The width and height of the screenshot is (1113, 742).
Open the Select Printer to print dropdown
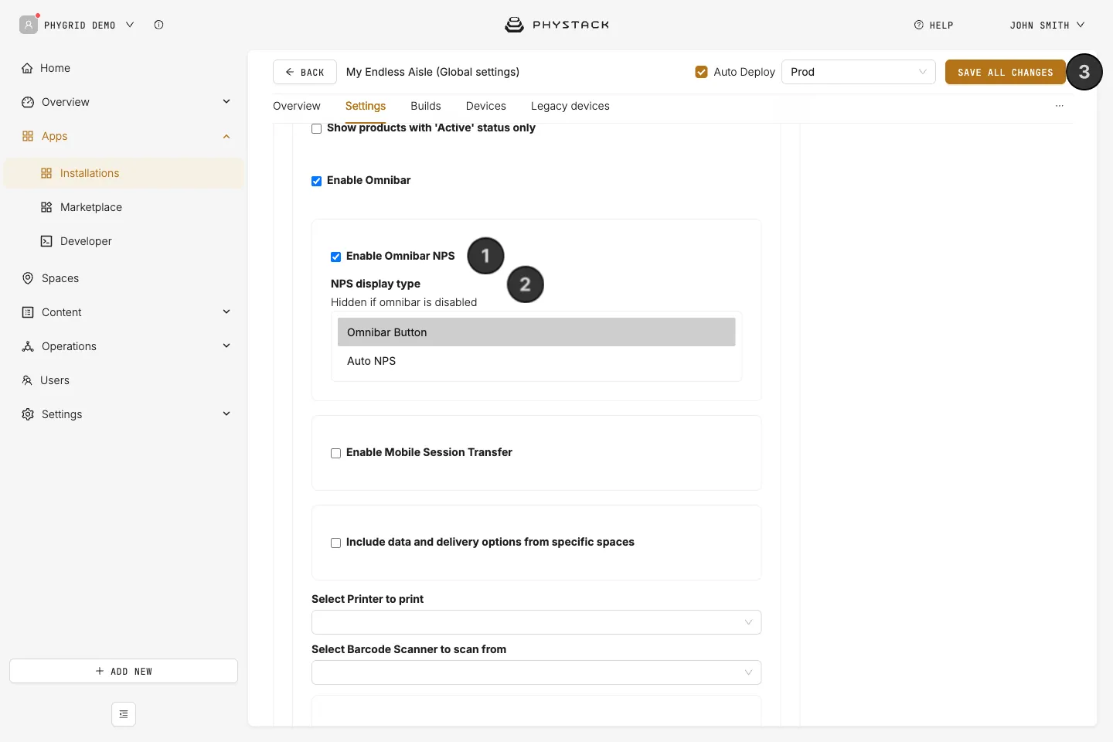coord(536,622)
